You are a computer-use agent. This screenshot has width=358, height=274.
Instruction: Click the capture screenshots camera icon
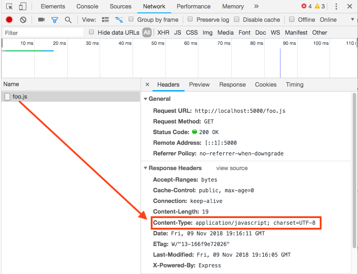(x=41, y=20)
